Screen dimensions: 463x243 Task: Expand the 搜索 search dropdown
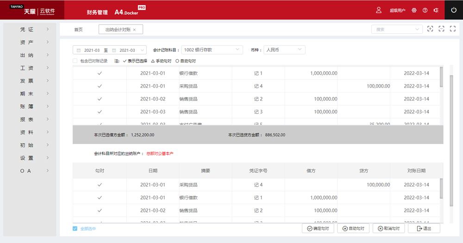pos(397,29)
